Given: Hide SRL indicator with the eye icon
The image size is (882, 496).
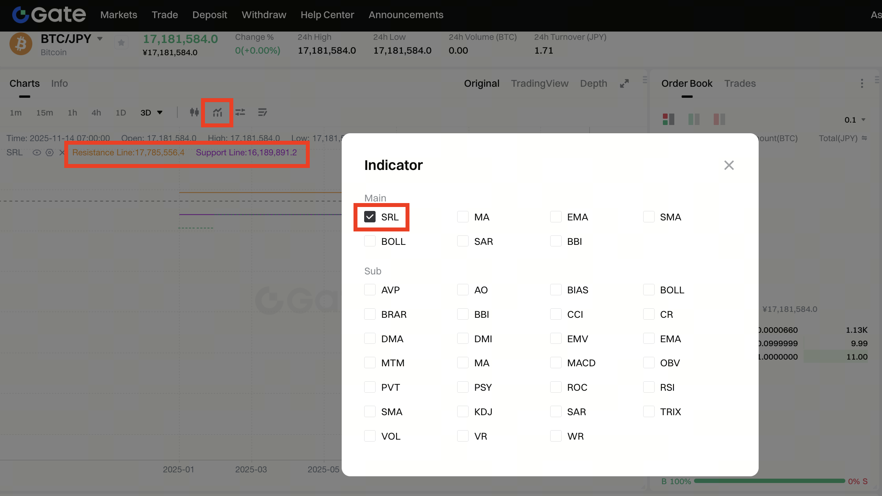Looking at the screenshot, I should (x=37, y=153).
